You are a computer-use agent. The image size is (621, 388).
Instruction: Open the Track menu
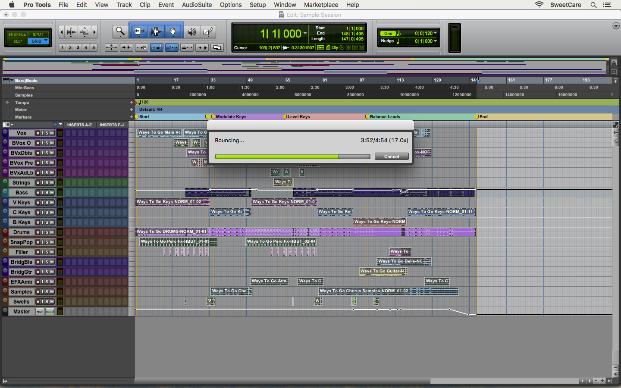coord(124,5)
